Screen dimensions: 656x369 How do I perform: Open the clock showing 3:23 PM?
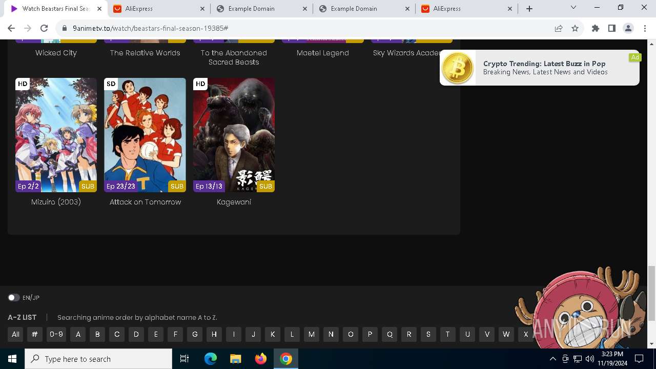coord(612,359)
